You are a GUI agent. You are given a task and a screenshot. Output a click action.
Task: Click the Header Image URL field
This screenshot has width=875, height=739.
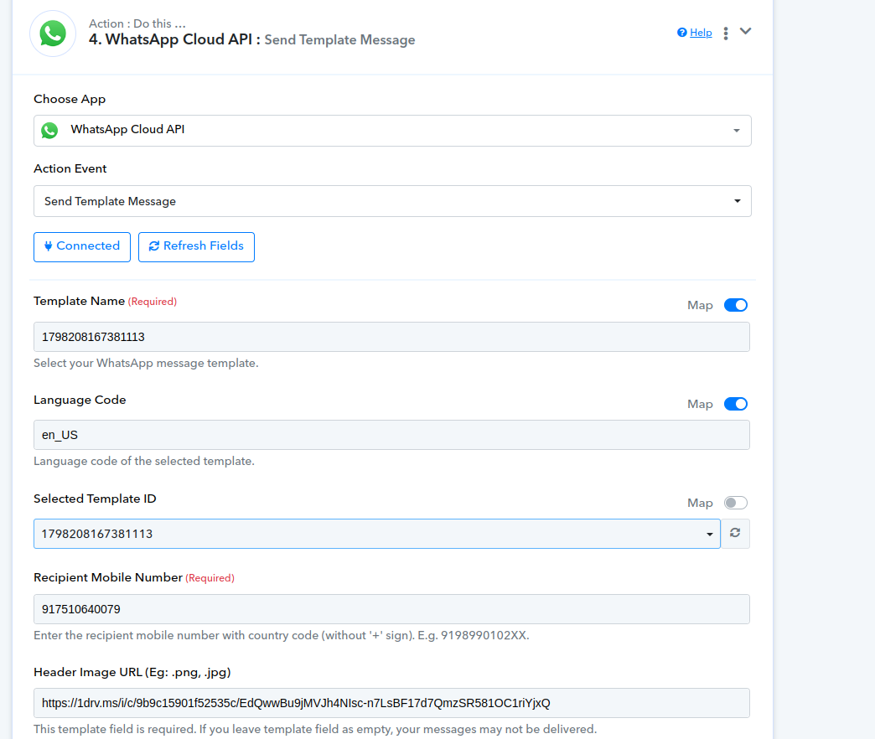(391, 703)
